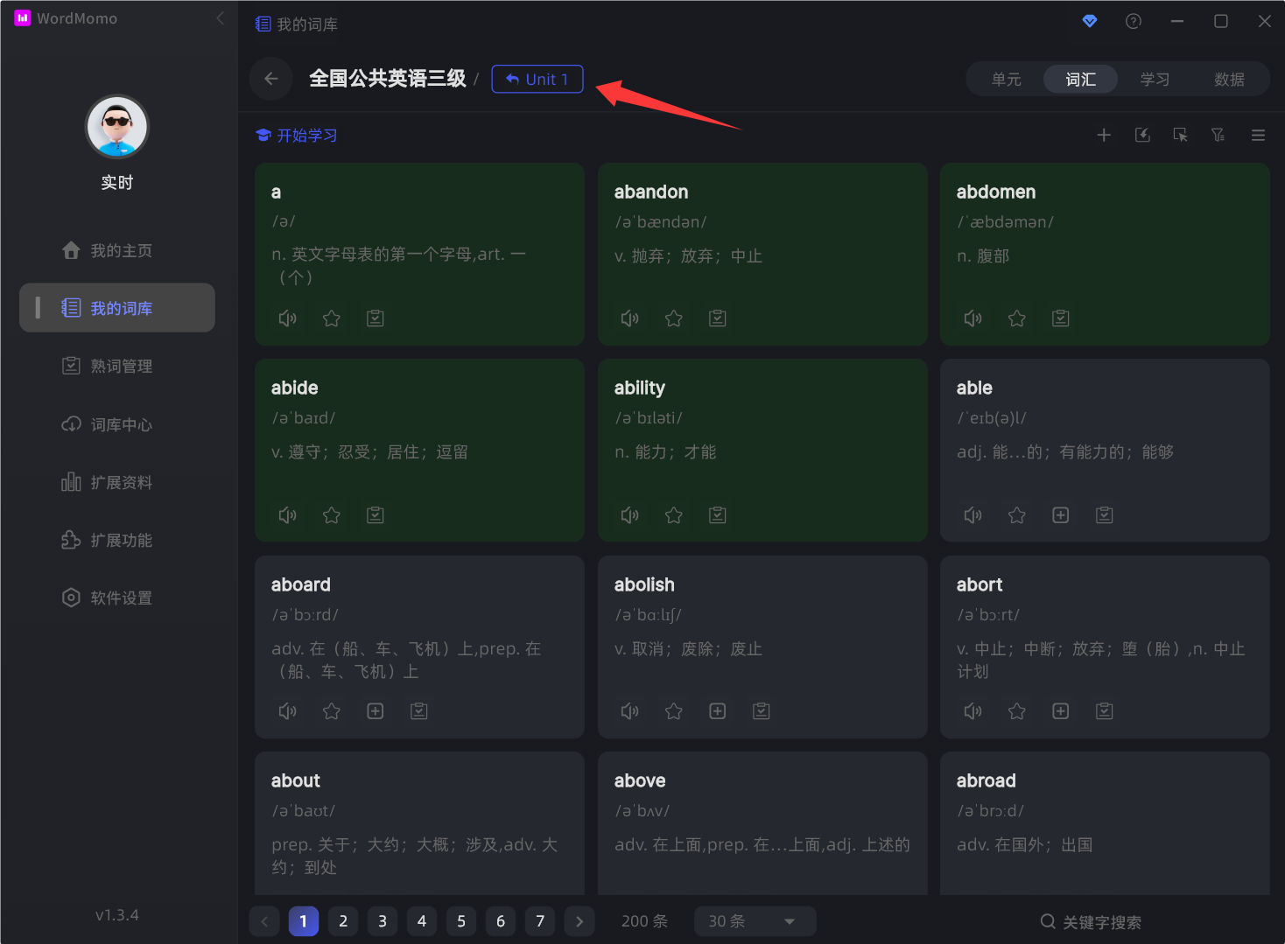
Task: Click the plus-box icon on able card
Action: click(1061, 515)
